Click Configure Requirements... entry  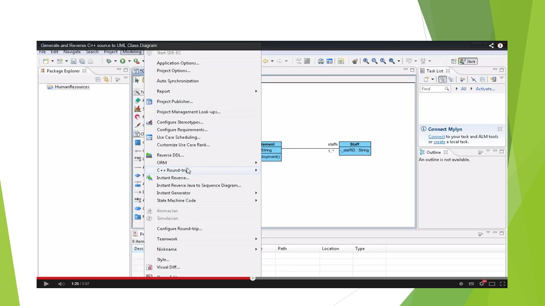[202, 130]
